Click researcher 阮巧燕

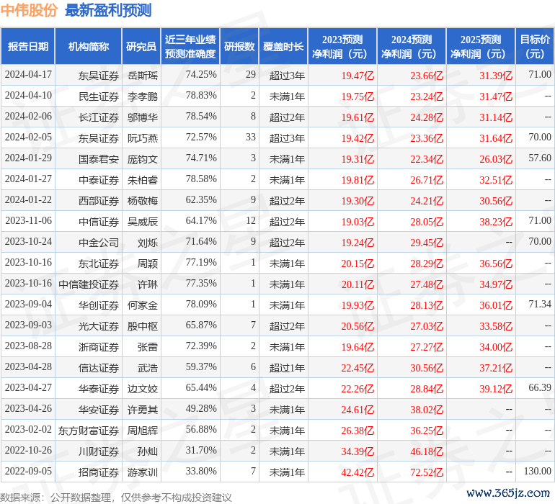click(143, 138)
